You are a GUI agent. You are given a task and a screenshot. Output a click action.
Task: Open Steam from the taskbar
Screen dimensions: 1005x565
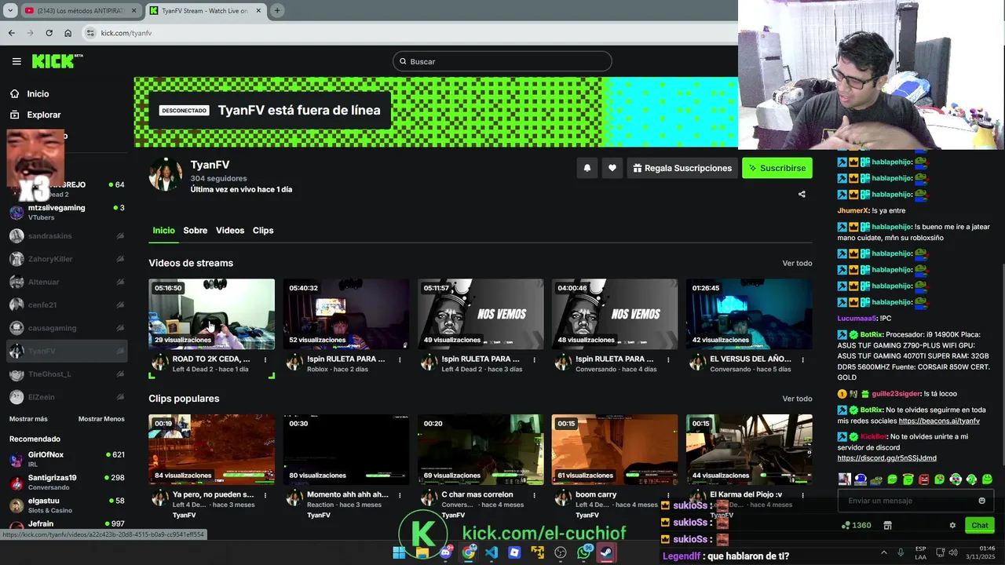[606, 552]
